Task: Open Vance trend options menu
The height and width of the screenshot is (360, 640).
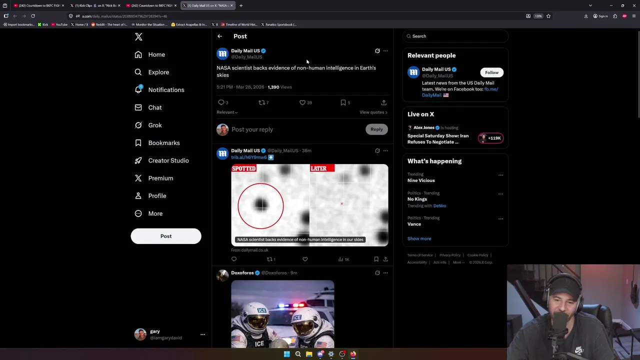Action: 500,218
